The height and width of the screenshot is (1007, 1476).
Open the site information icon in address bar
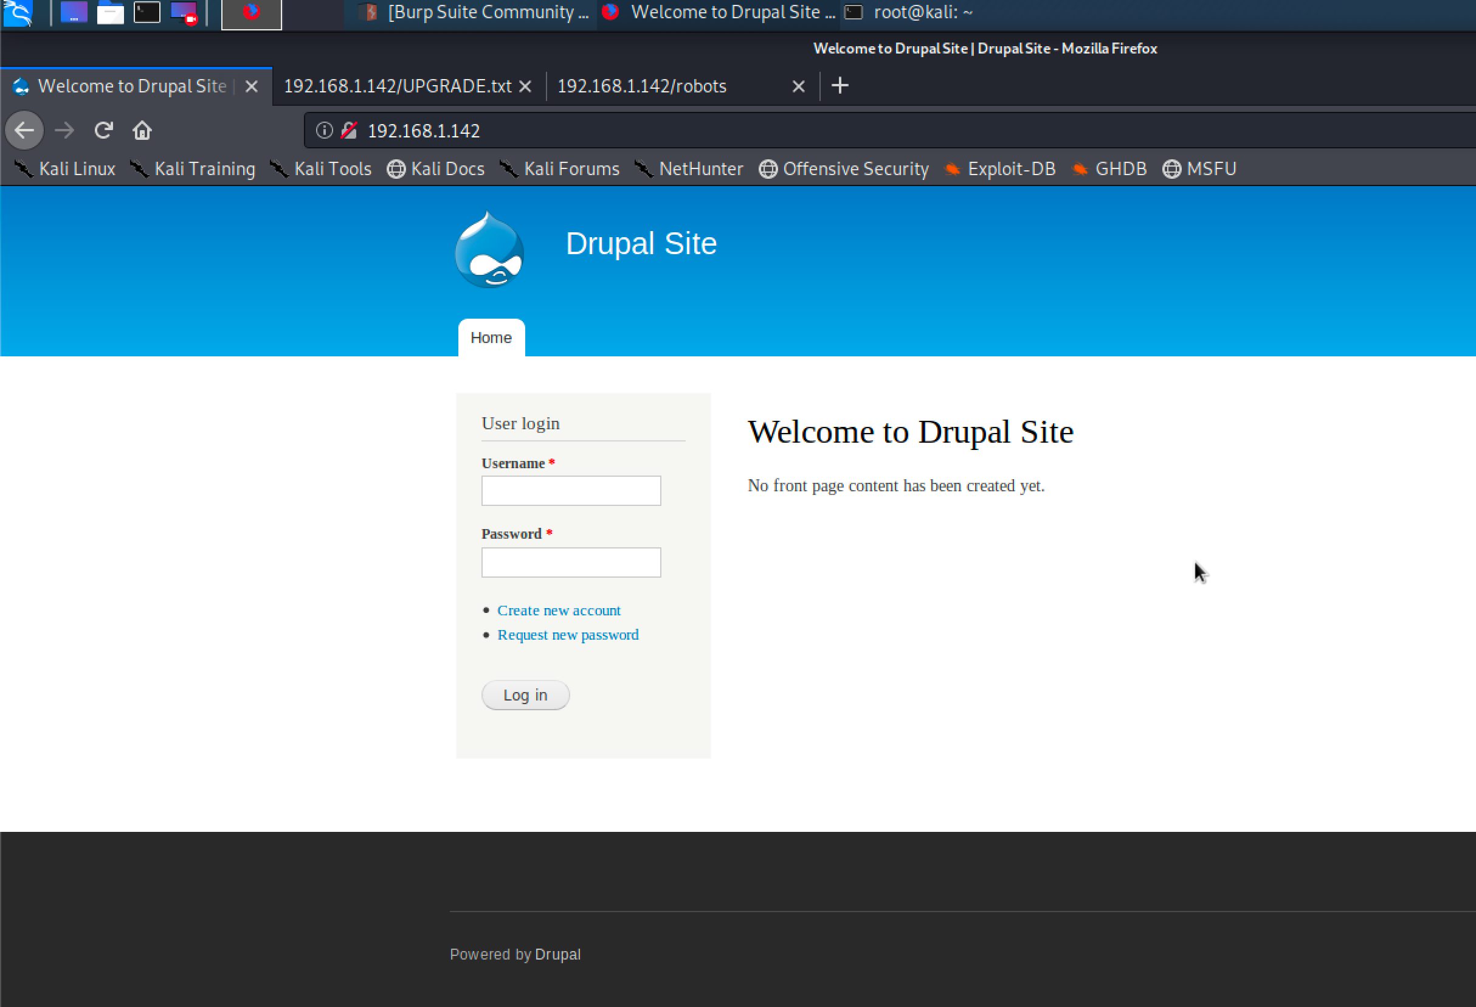[324, 130]
